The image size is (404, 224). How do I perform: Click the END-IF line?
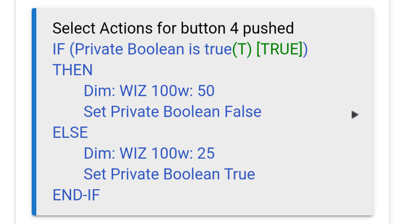tap(76, 194)
